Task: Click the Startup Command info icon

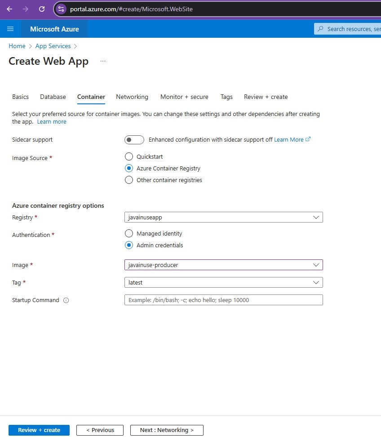Action: 66,300
